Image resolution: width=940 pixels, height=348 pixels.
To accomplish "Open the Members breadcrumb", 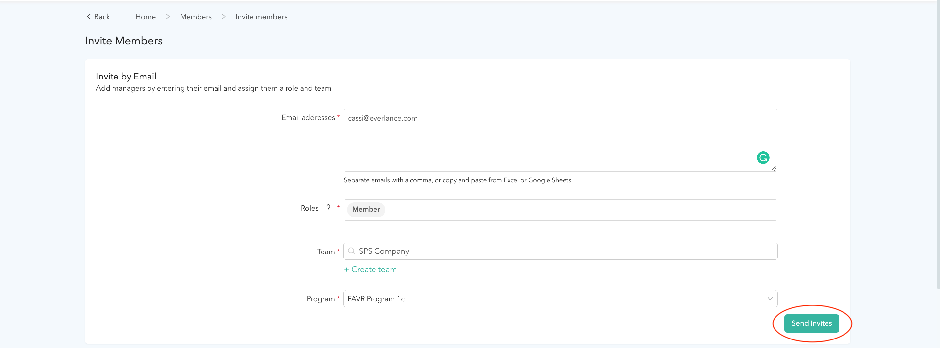I will [196, 17].
